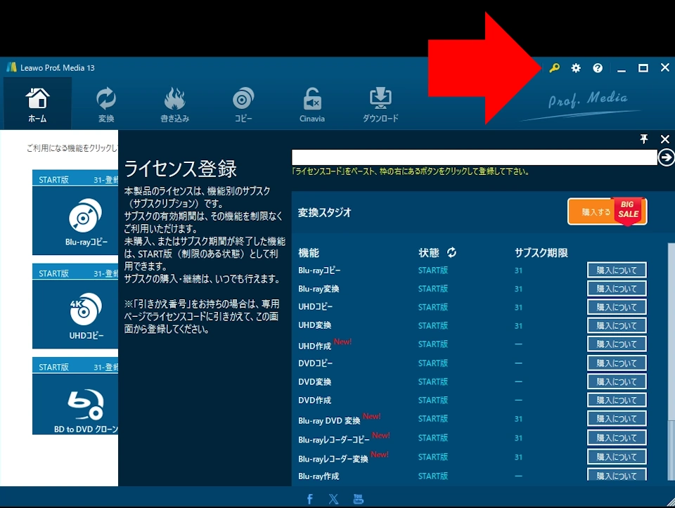The image size is (675, 508).
Task: Submit license code with the arrow button
Action: click(x=666, y=158)
